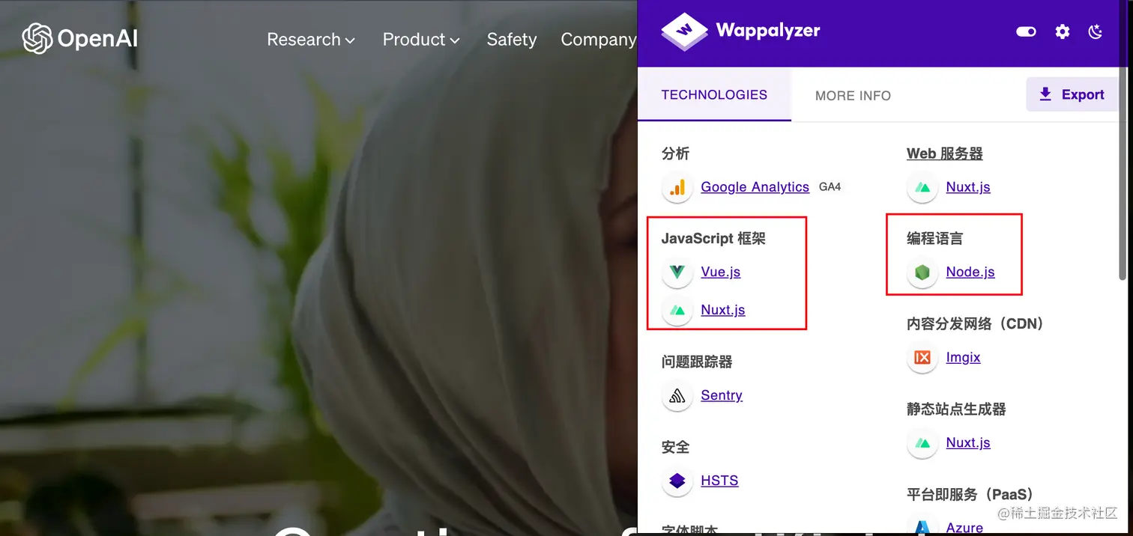Open Nuxt.js link under JavaScript 框架
Image resolution: width=1133 pixels, height=536 pixels.
click(722, 310)
